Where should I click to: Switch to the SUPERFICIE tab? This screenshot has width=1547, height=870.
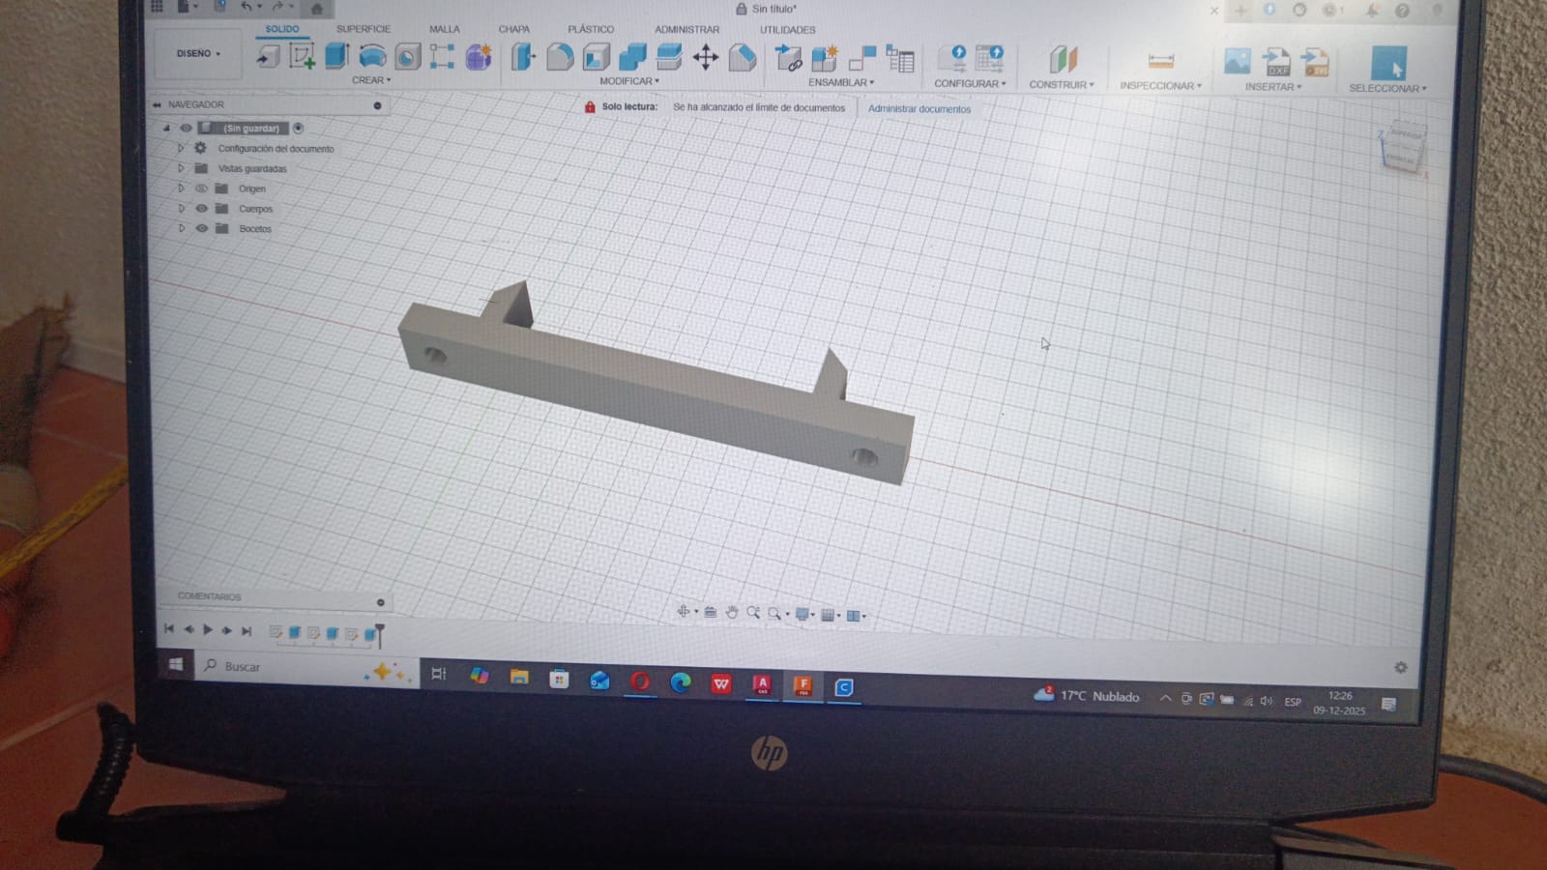[x=363, y=29]
